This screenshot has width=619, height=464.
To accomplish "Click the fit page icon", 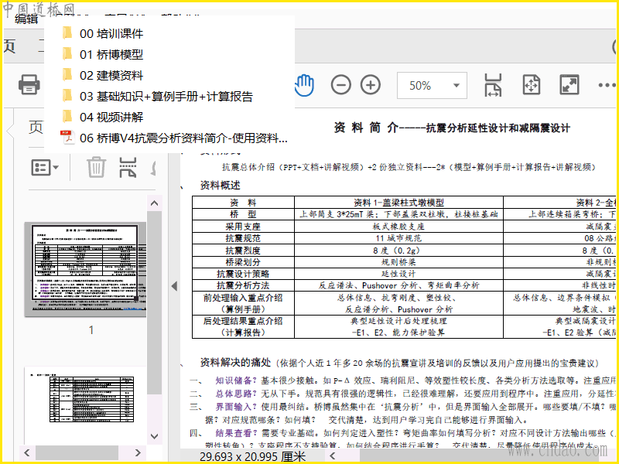I will click(532, 85).
